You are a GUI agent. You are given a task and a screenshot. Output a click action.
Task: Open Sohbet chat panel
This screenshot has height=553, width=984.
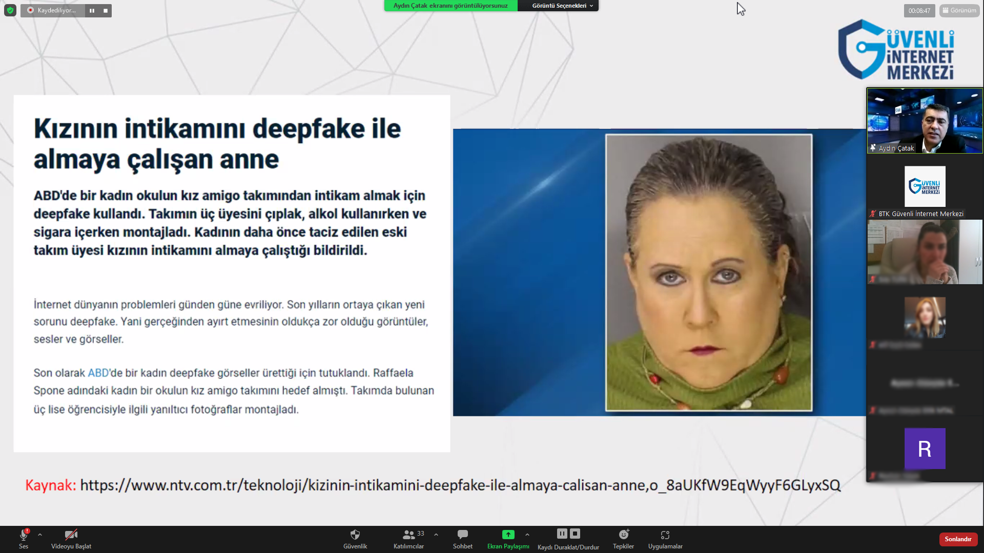pos(463,539)
